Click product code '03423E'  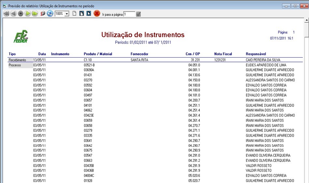[x=89, y=116]
